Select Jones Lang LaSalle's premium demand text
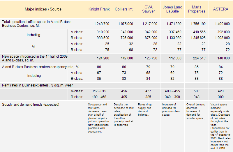This screenshot has height=152, width=233. tap(171, 110)
